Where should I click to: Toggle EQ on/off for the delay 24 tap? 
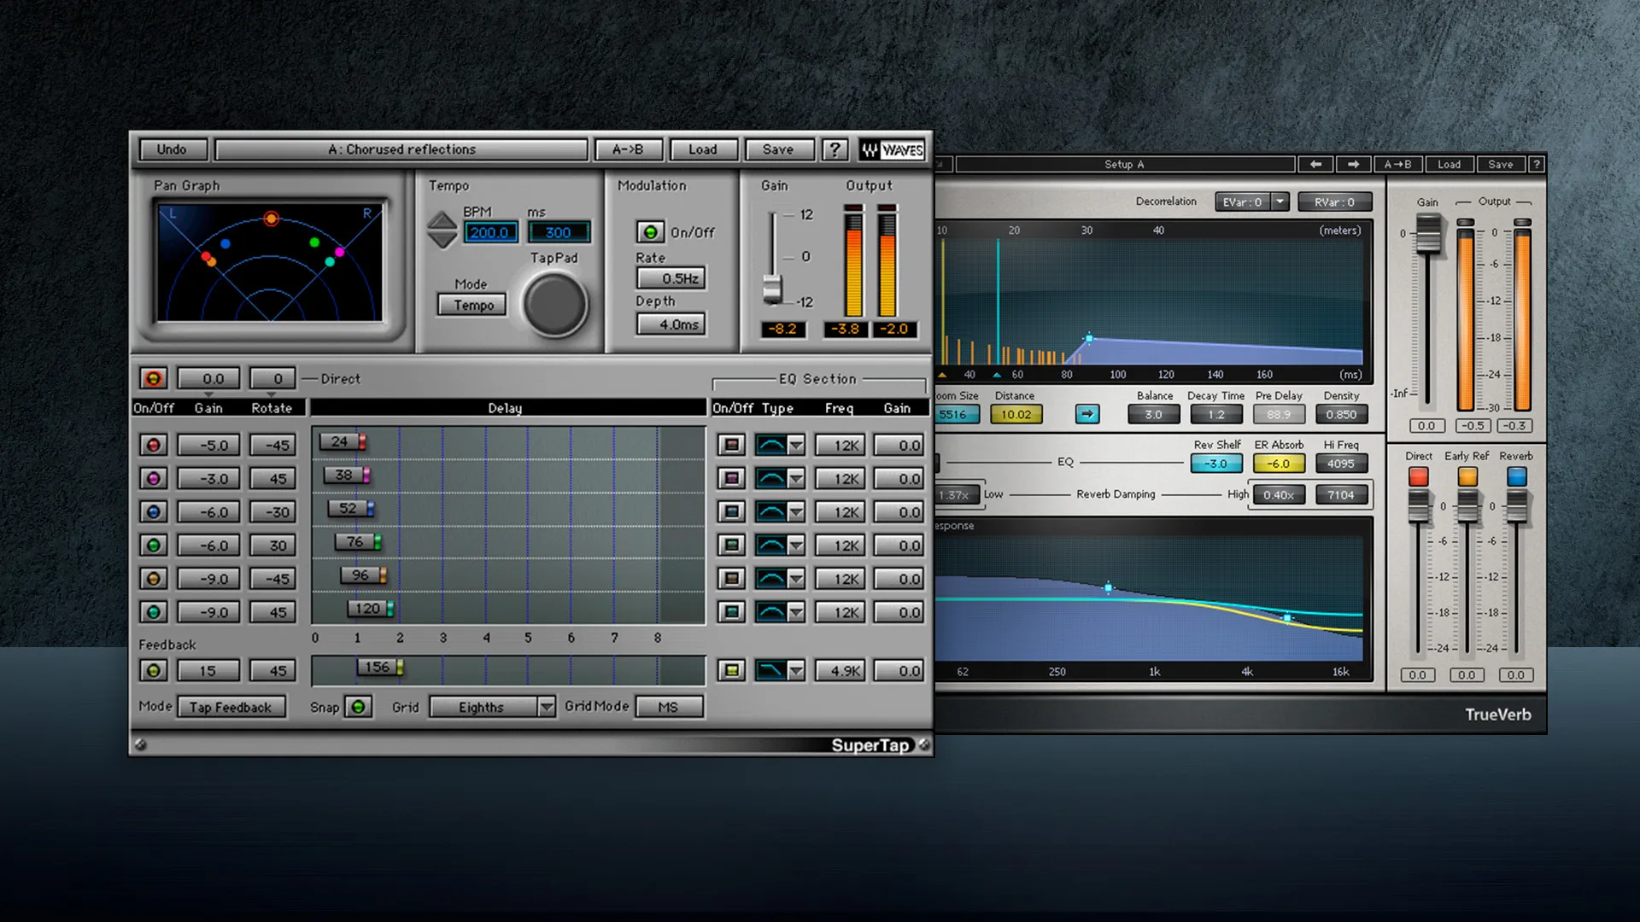click(x=731, y=445)
